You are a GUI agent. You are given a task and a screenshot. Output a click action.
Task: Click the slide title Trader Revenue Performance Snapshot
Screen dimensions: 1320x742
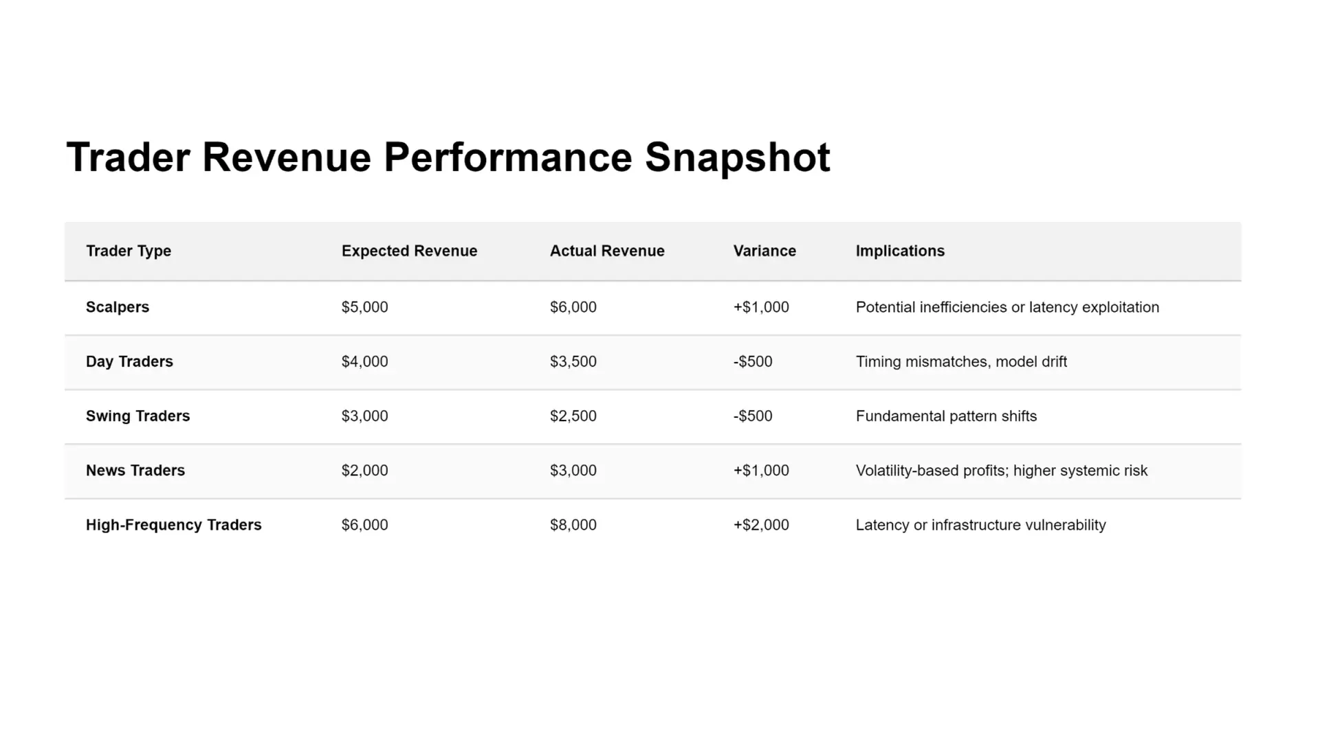[x=448, y=157]
